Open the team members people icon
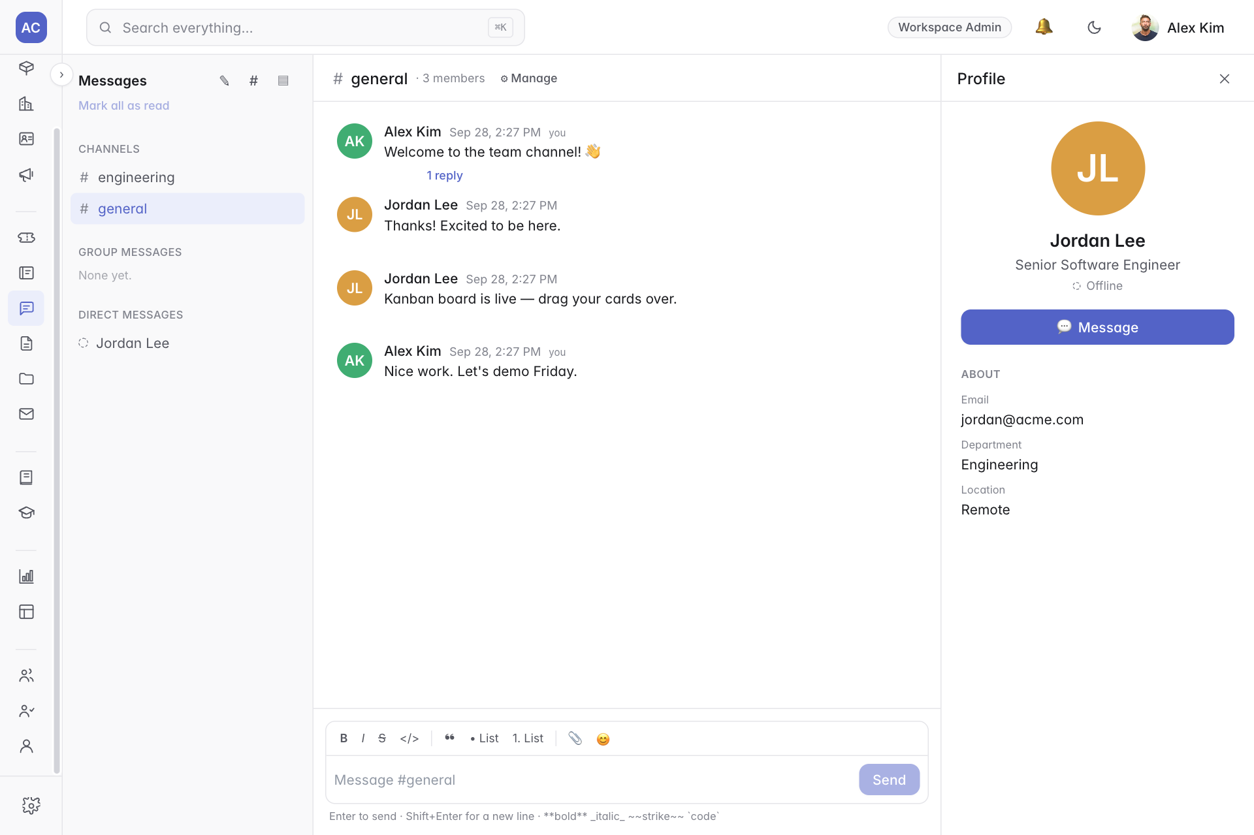Image resolution: width=1254 pixels, height=835 pixels. (26, 676)
